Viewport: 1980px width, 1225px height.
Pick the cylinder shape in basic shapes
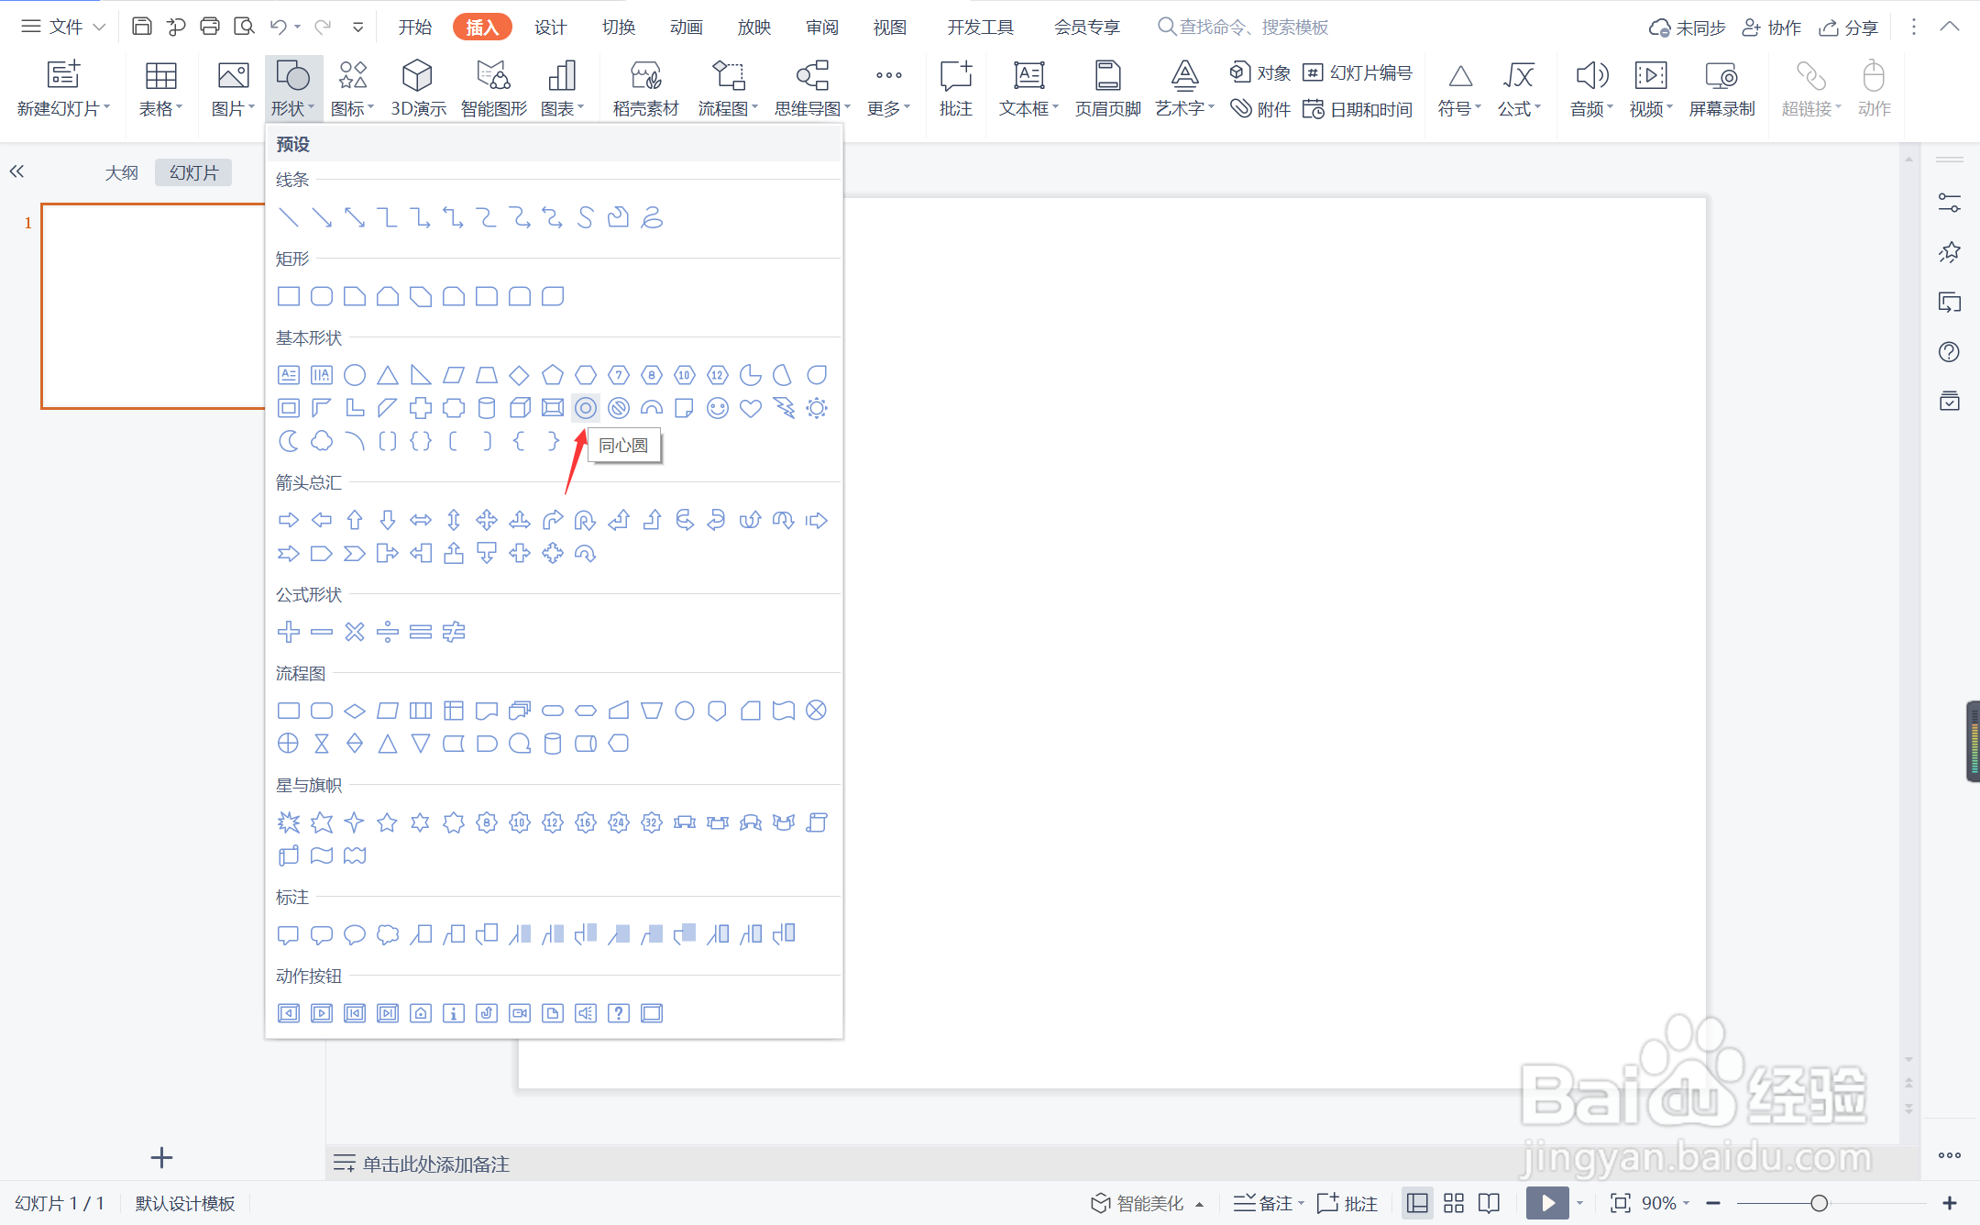pos(487,408)
